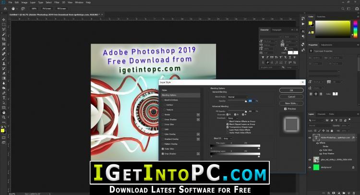The image size is (360, 195).
Task: Select the Clone Stamp tool
Action: pyautogui.click(x=4, y=63)
